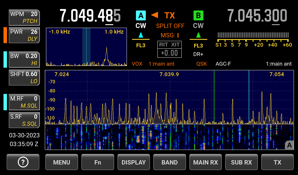Select the green VFO B indicator box

pyautogui.click(x=198, y=15)
